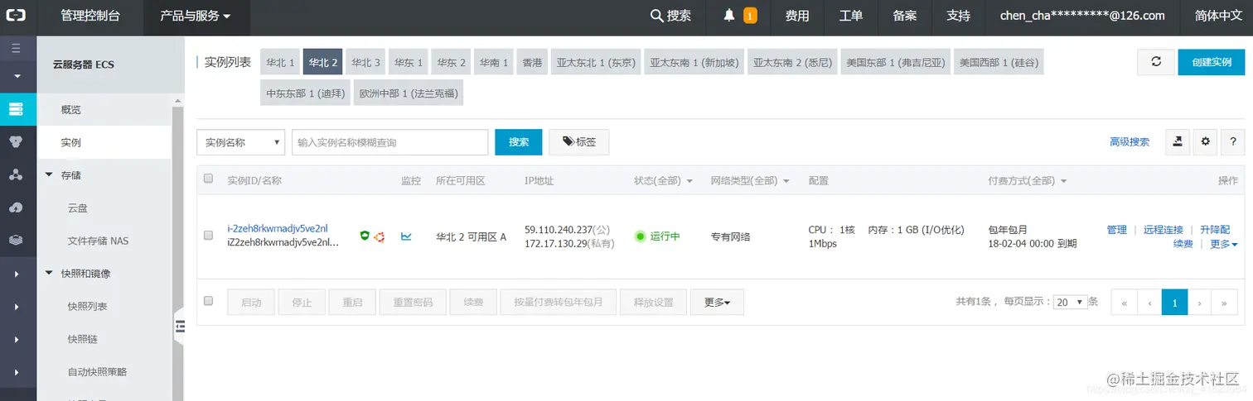The height and width of the screenshot is (401, 1253).
Task: Go to next page
Action: 1199,303
